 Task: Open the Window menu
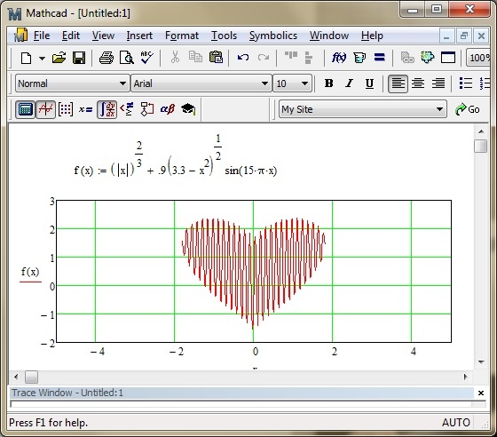tap(329, 36)
